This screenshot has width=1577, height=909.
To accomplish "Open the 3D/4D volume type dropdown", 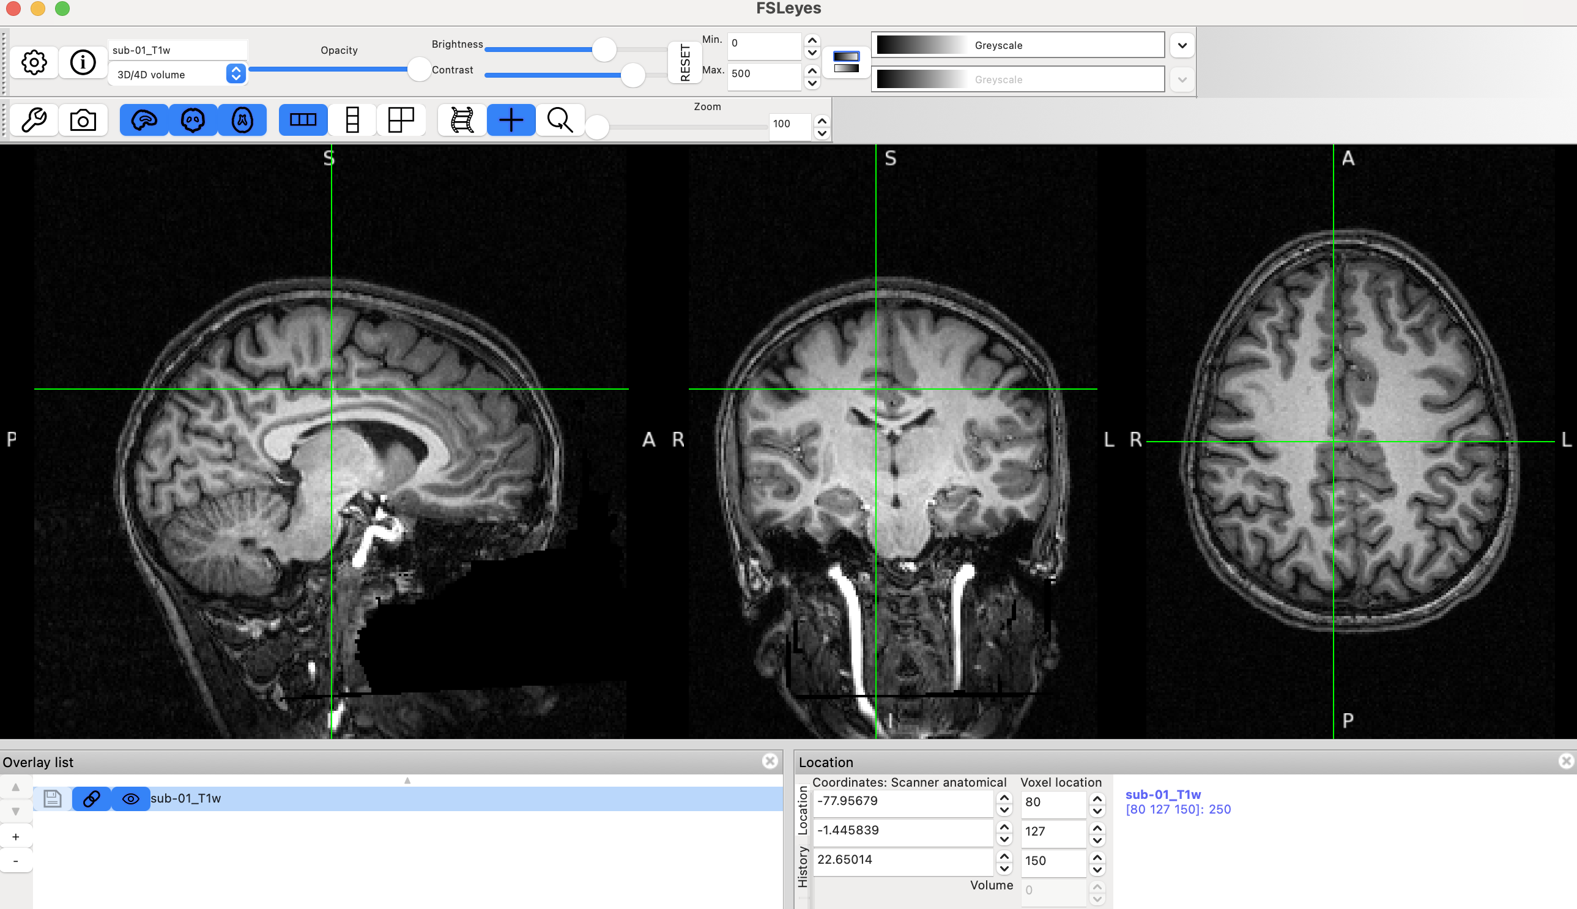I will pyautogui.click(x=177, y=74).
